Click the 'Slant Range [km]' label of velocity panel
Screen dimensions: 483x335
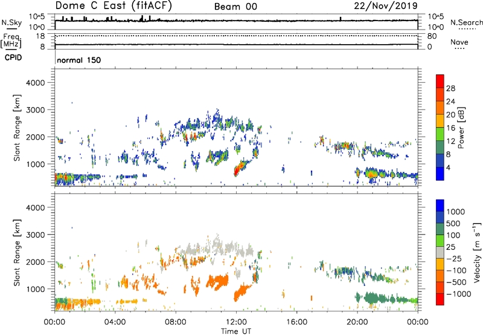click(x=17, y=252)
